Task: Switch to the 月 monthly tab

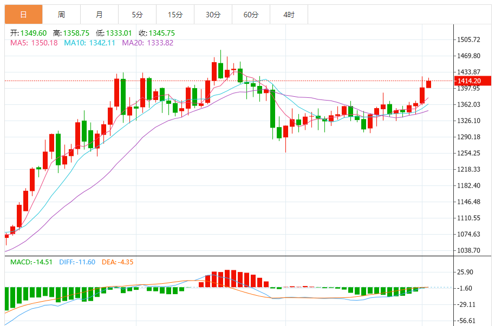Action: click(100, 15)
